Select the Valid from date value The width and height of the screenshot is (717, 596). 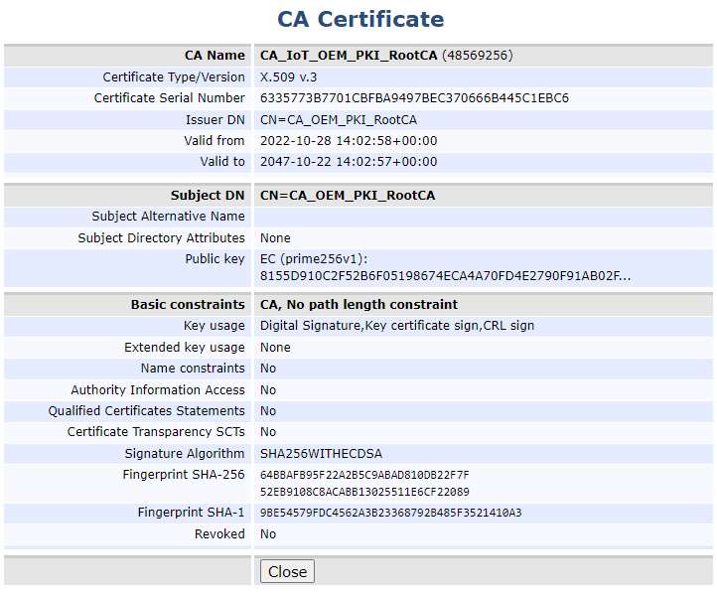[348, 141]
